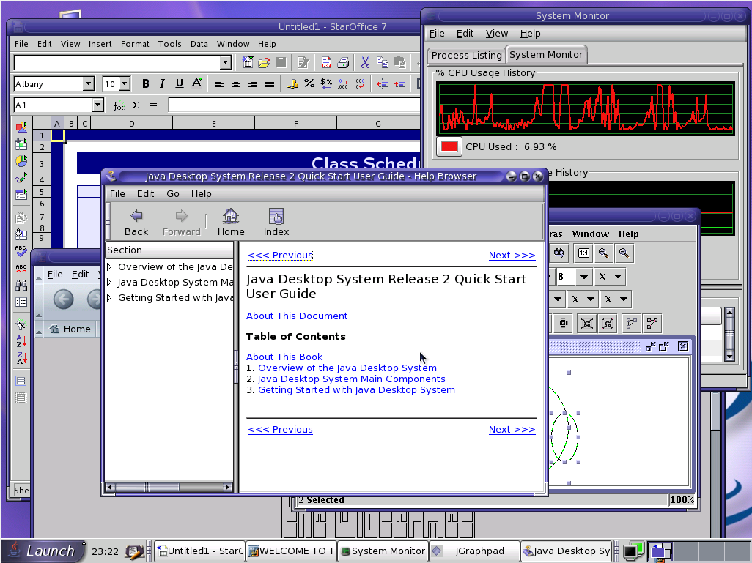Expand Overview of the Java Desktop tree item
This screenshot has width=752, height=563.
coord(109,267)
